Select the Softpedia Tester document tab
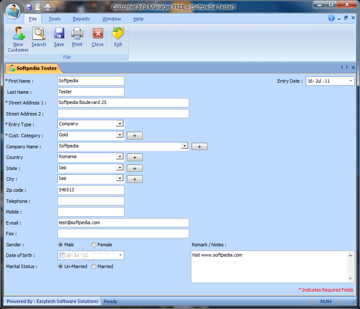Screen dimensions: 360x309 tap(33, 68)
